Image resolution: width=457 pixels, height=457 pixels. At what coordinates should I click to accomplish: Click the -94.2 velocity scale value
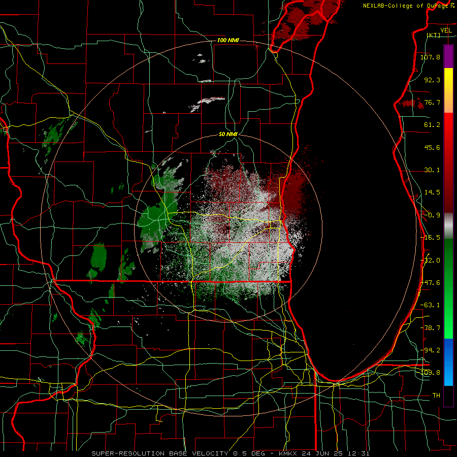pyautogui.click(x=430, y=350)
